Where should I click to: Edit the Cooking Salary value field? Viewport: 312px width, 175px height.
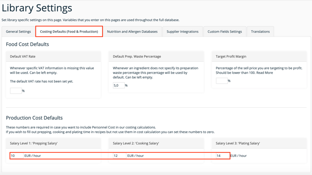point(120,156)
